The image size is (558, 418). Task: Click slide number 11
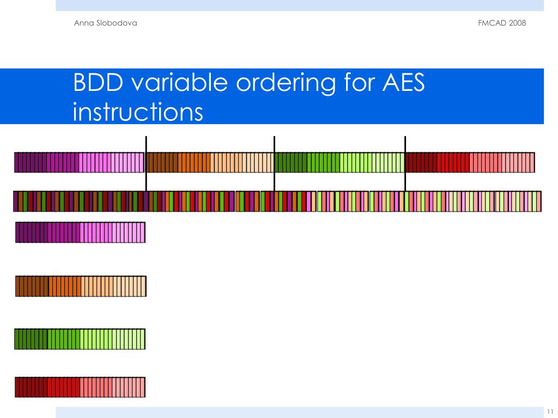[550, 411]
